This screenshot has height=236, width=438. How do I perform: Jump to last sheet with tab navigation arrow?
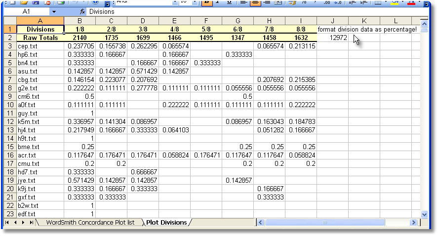32,223
